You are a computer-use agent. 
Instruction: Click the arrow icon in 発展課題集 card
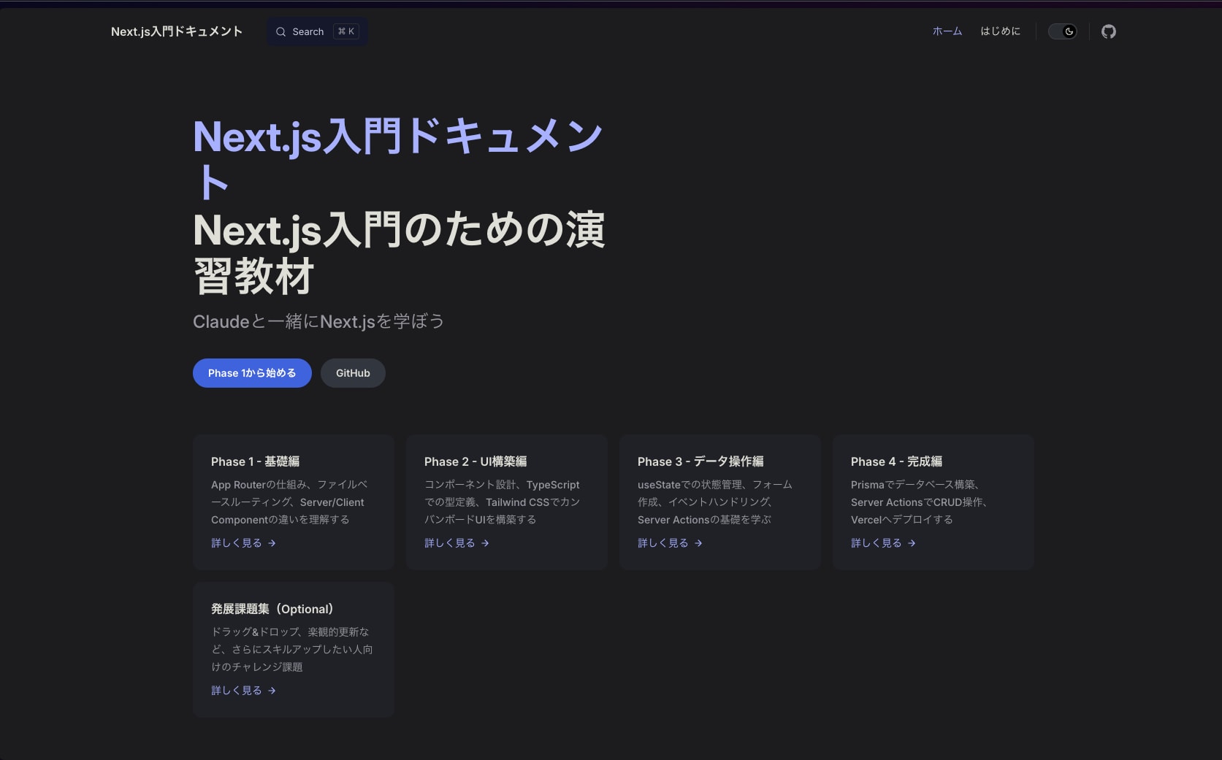[x=272, y=691]
